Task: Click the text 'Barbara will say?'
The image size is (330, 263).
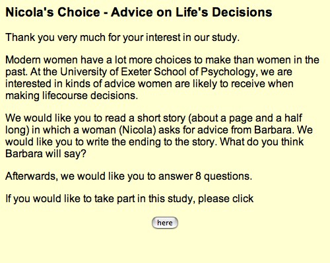Action: 46,154
